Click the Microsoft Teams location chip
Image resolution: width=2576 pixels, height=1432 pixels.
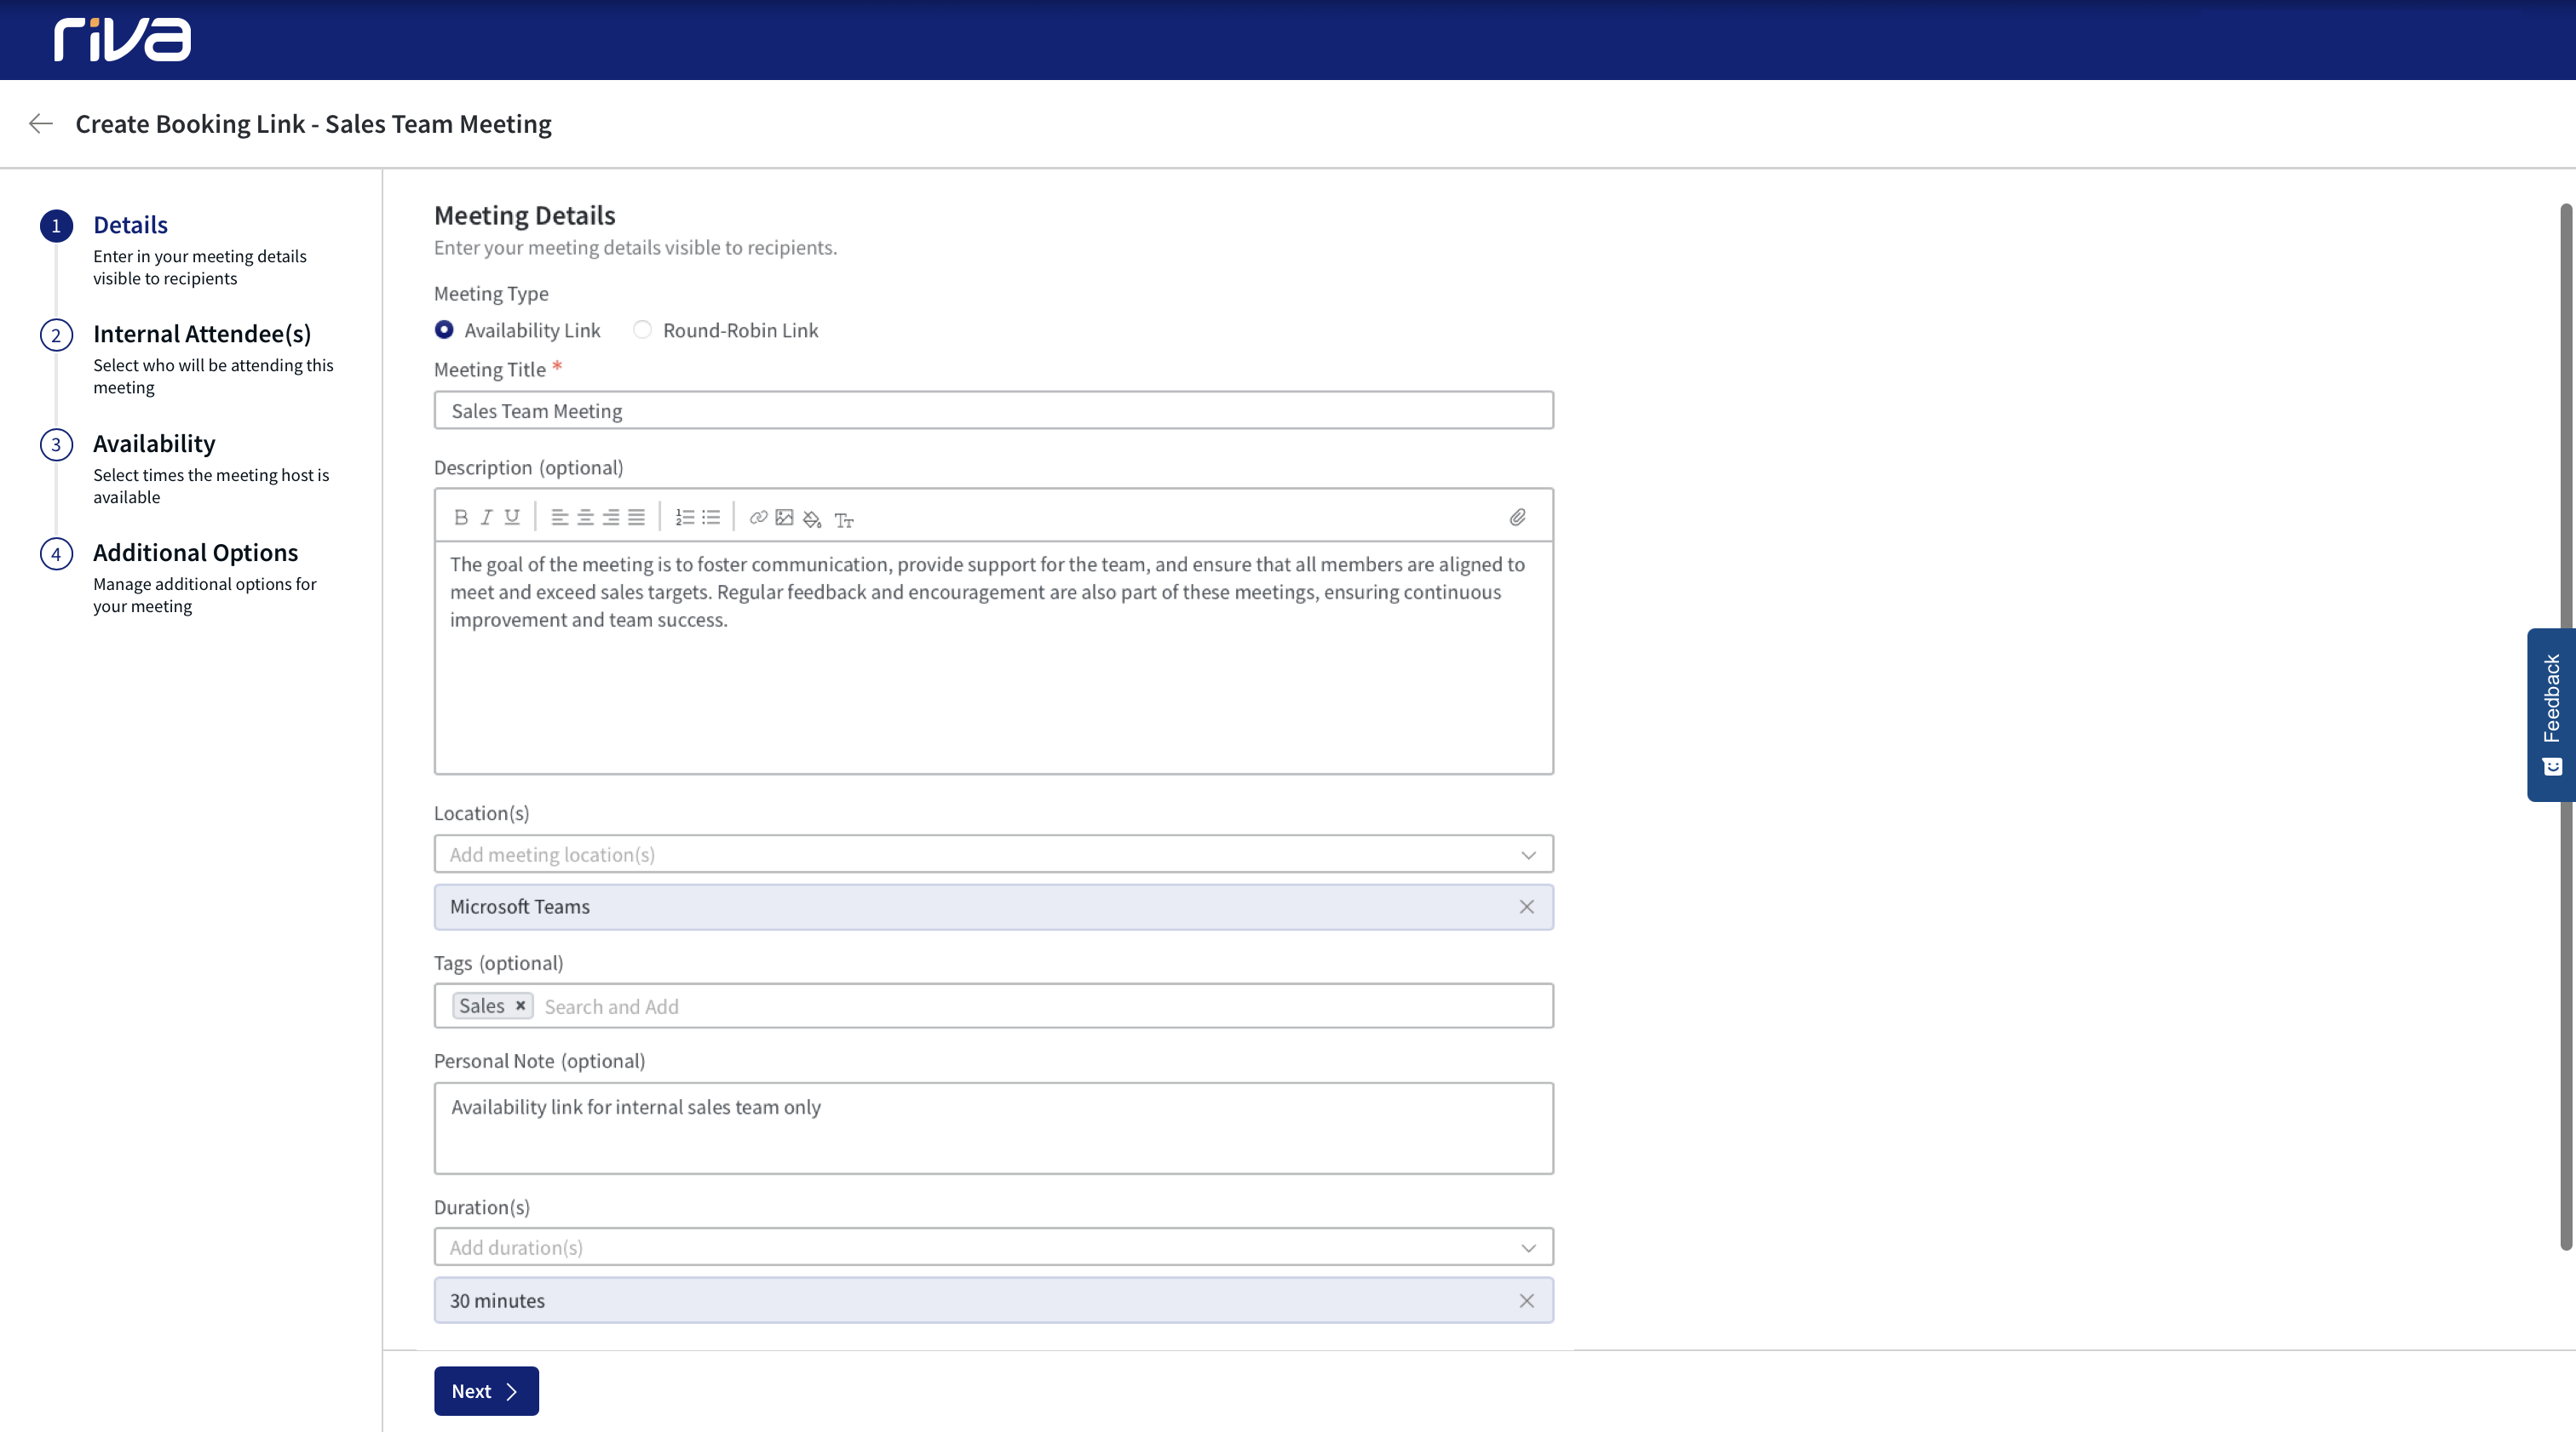(993, 907)
